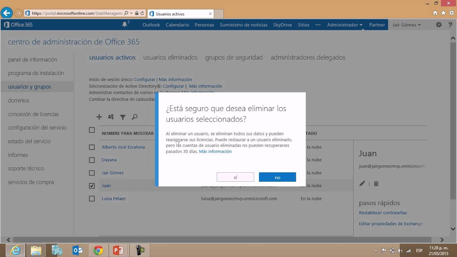
Task: Open soporte técnico in sidebar
Action: [x=26, y=168]
